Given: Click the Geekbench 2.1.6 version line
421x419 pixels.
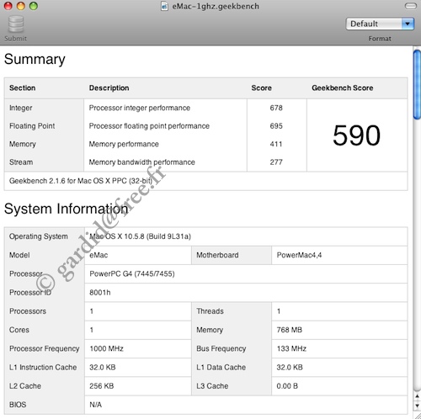Looking at the screenshot, I should pyautogui.click(x=81, y=181).
